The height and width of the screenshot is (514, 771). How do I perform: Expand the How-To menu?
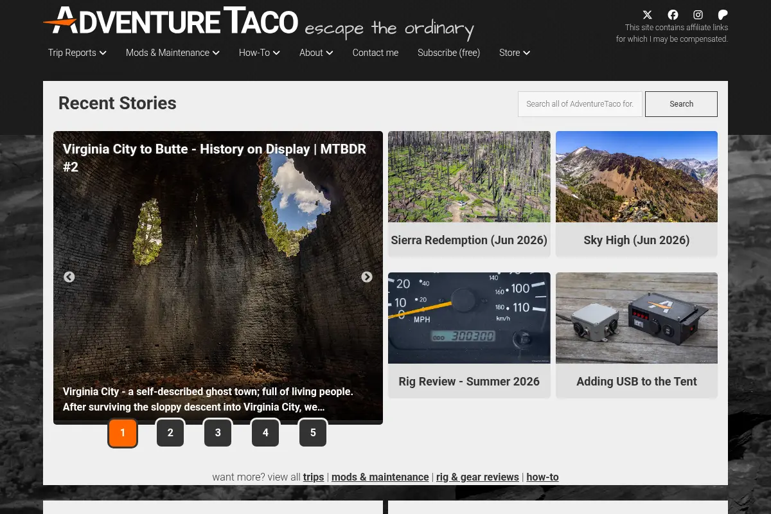coord(260,53)
